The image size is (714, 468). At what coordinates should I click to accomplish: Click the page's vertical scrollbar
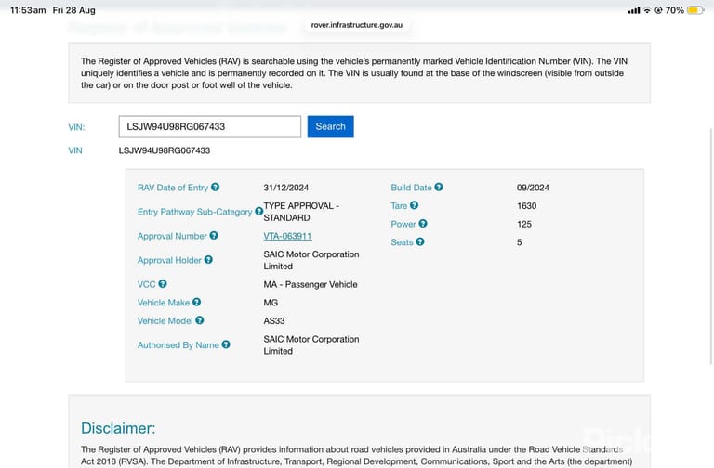(711, 245)
